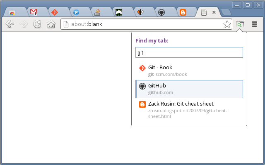The image size is (265, 165).
Task: Go to the home page
Action: pyautogui.click(x=51, y=24)
